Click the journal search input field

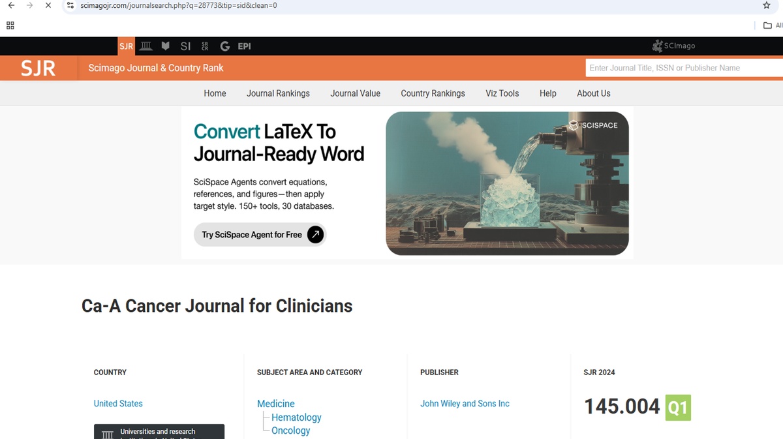[682, 68]
